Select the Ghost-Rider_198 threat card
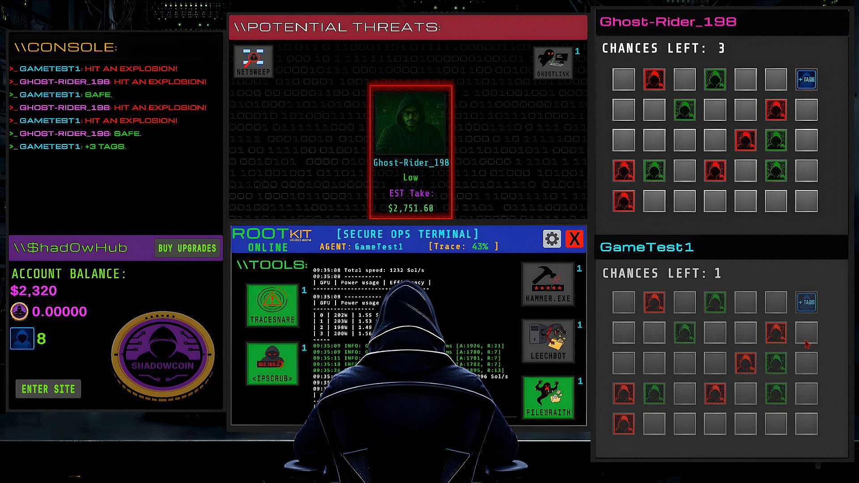Screen dimensions: 859x483 411,152
